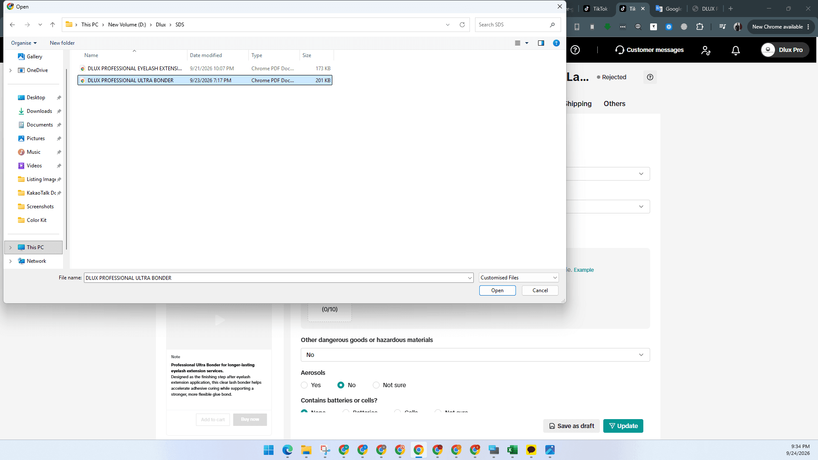
Task: Switch to the Others tab
Action: coord(614,103)
